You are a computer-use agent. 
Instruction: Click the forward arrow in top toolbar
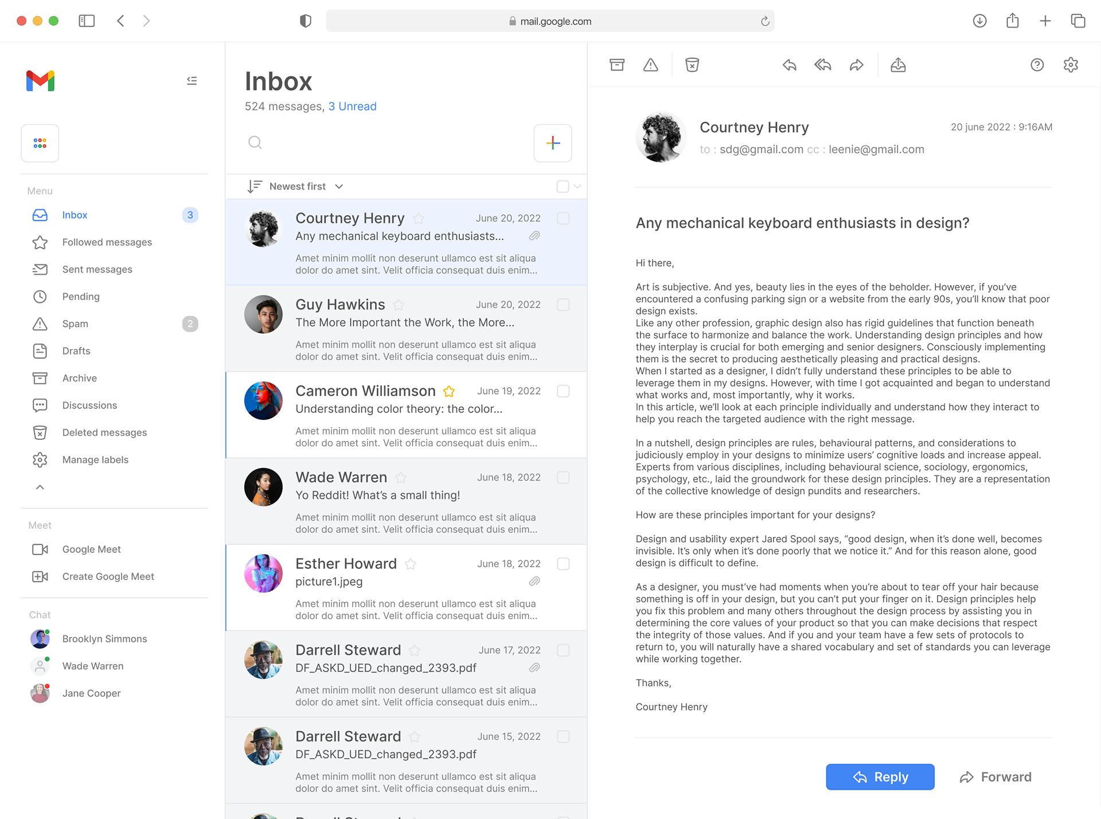click(x=856, y=65)
